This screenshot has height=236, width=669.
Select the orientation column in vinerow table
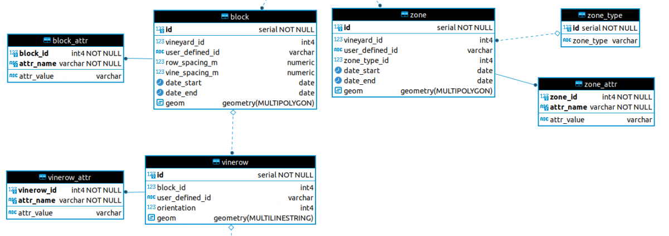pos(230,208)
